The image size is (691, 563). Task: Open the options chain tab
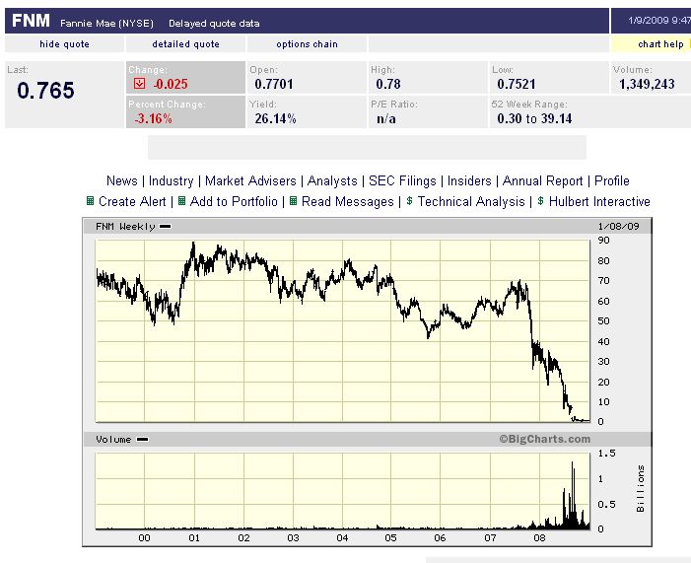(307, 44)
